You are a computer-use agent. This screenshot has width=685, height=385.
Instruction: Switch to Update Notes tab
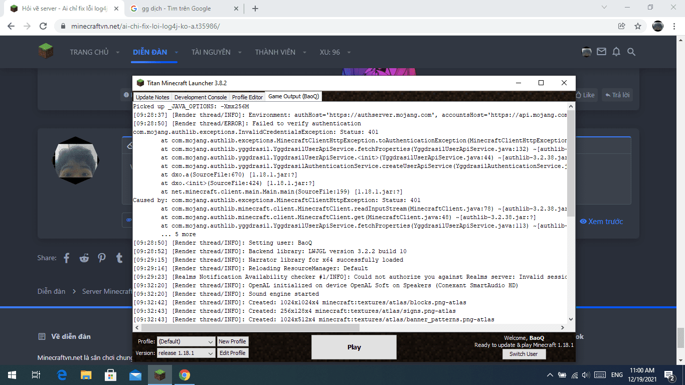pyautogui.click(x=152, y=97)
